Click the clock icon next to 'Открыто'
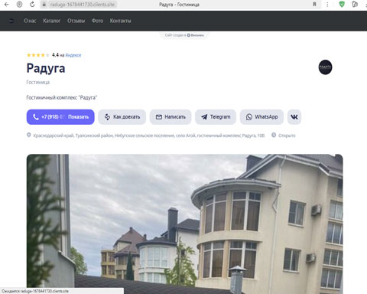This screenshot has height=294, width=367. coord(274,135)
